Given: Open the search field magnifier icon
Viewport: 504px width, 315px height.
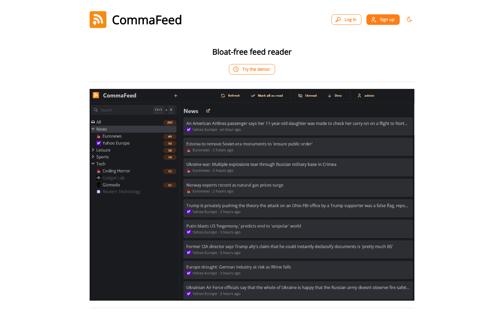Looking at the screenshot, I should (x=96, y=110).
